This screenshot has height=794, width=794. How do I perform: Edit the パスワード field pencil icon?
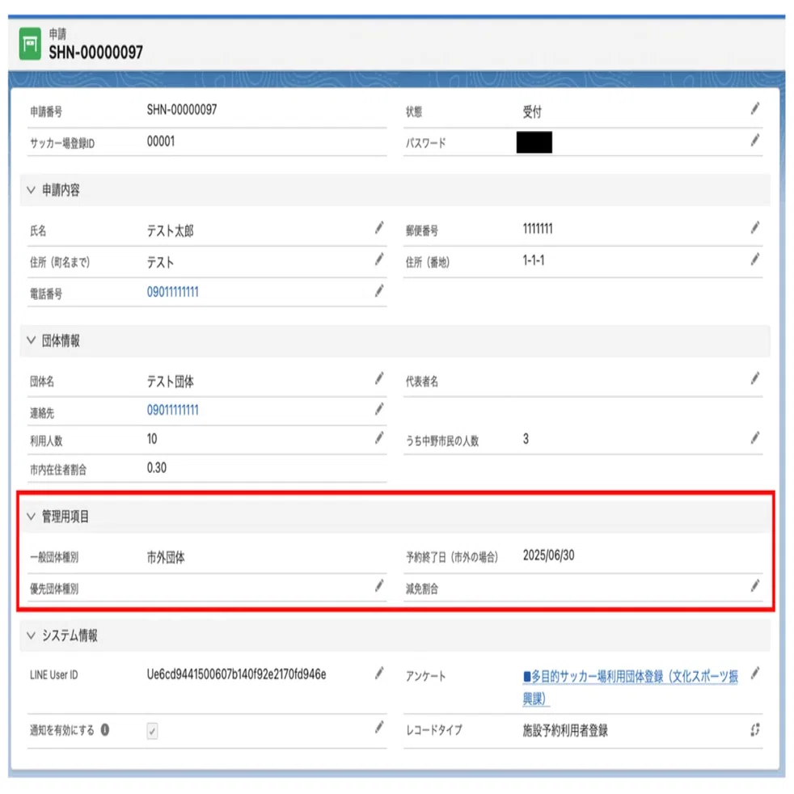(755, 140)
